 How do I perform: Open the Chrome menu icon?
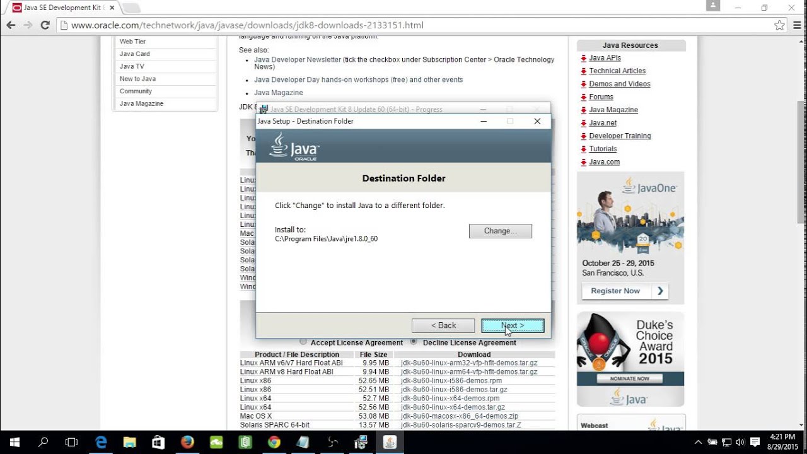[x=796, y=25]
